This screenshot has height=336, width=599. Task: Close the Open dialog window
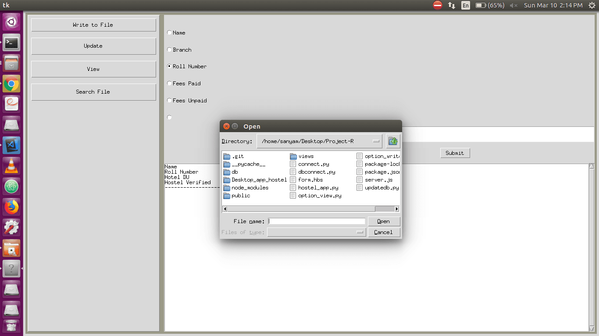click(x=226, y=126)
